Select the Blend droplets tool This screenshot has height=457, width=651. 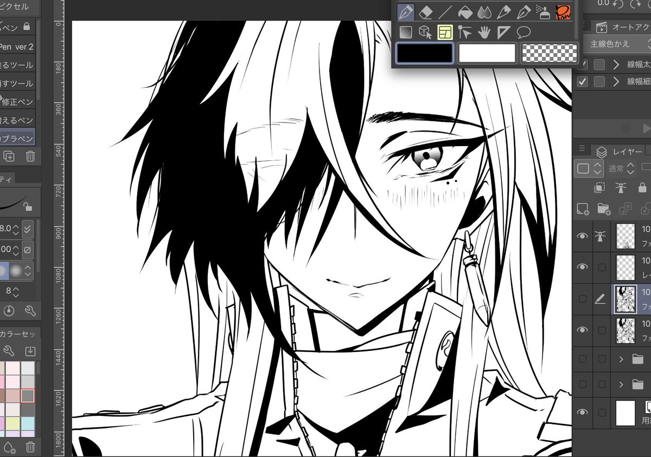pyautogui.click(x=484, y=11)
